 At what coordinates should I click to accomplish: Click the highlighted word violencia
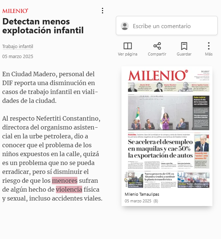69,189
